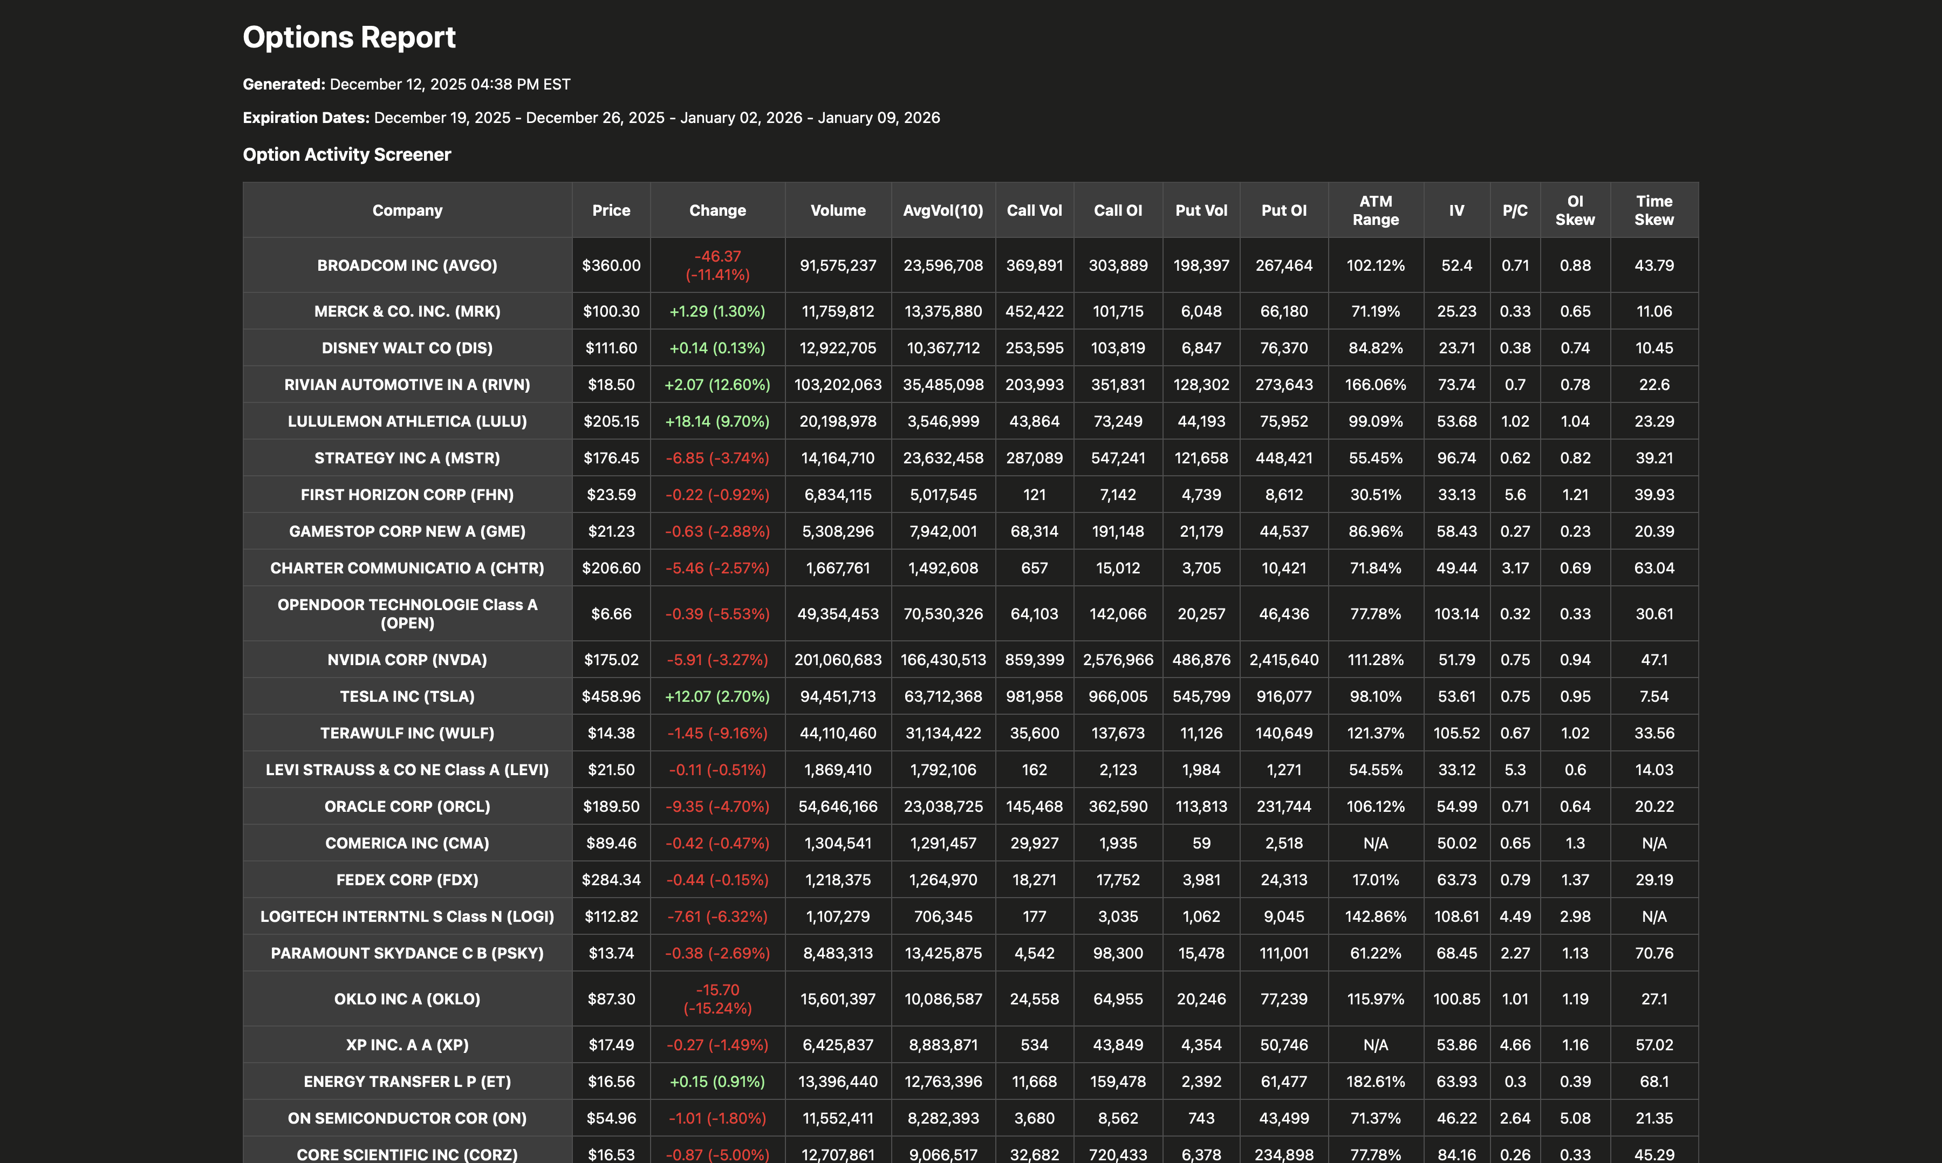Sort by the Call Vol column header
This screenshot has width=1942, height=1163.
[x=1034, y=210]
